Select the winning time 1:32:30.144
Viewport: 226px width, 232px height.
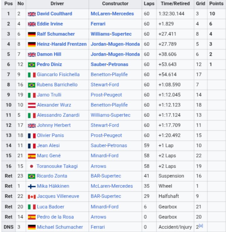click(171, 14)
